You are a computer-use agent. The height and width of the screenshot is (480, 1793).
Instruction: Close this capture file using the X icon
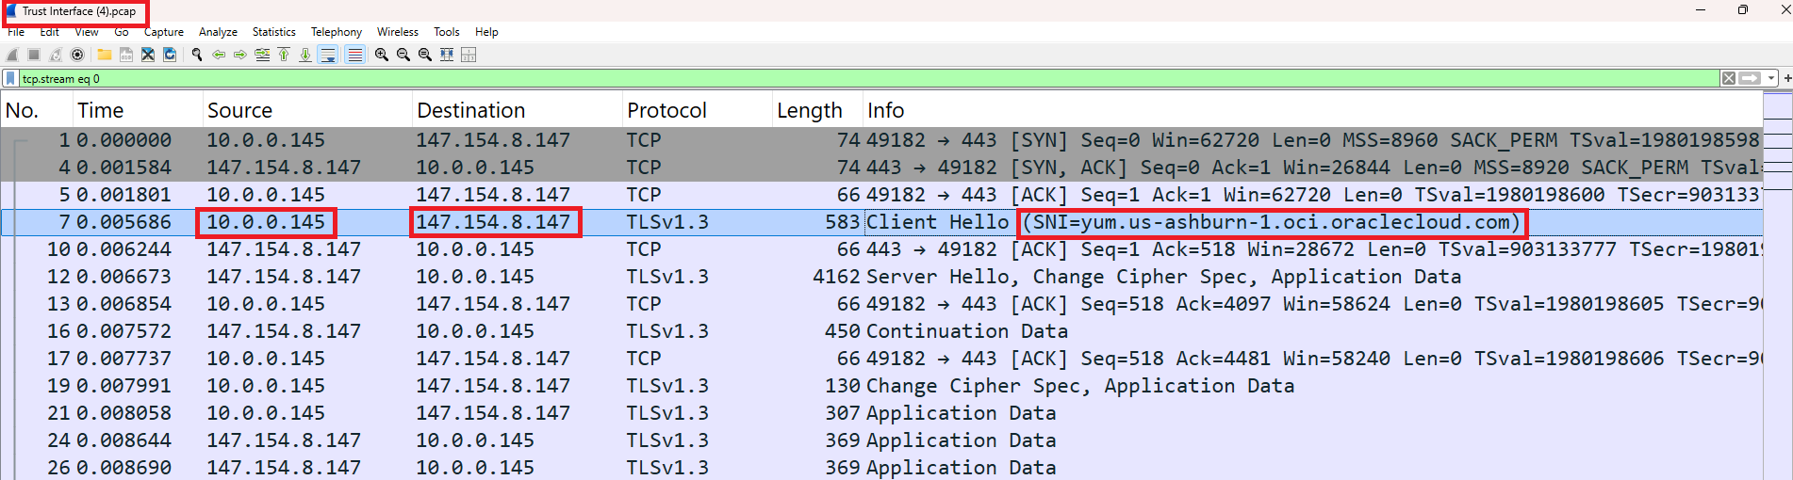(x=148, y=55)
